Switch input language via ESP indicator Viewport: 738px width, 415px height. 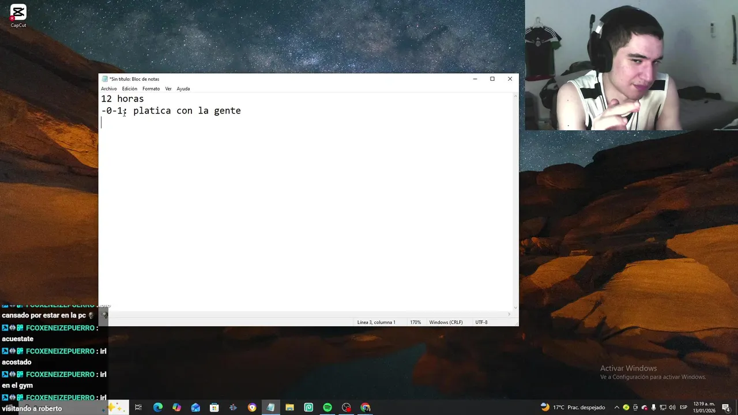[x=683, y=408]
